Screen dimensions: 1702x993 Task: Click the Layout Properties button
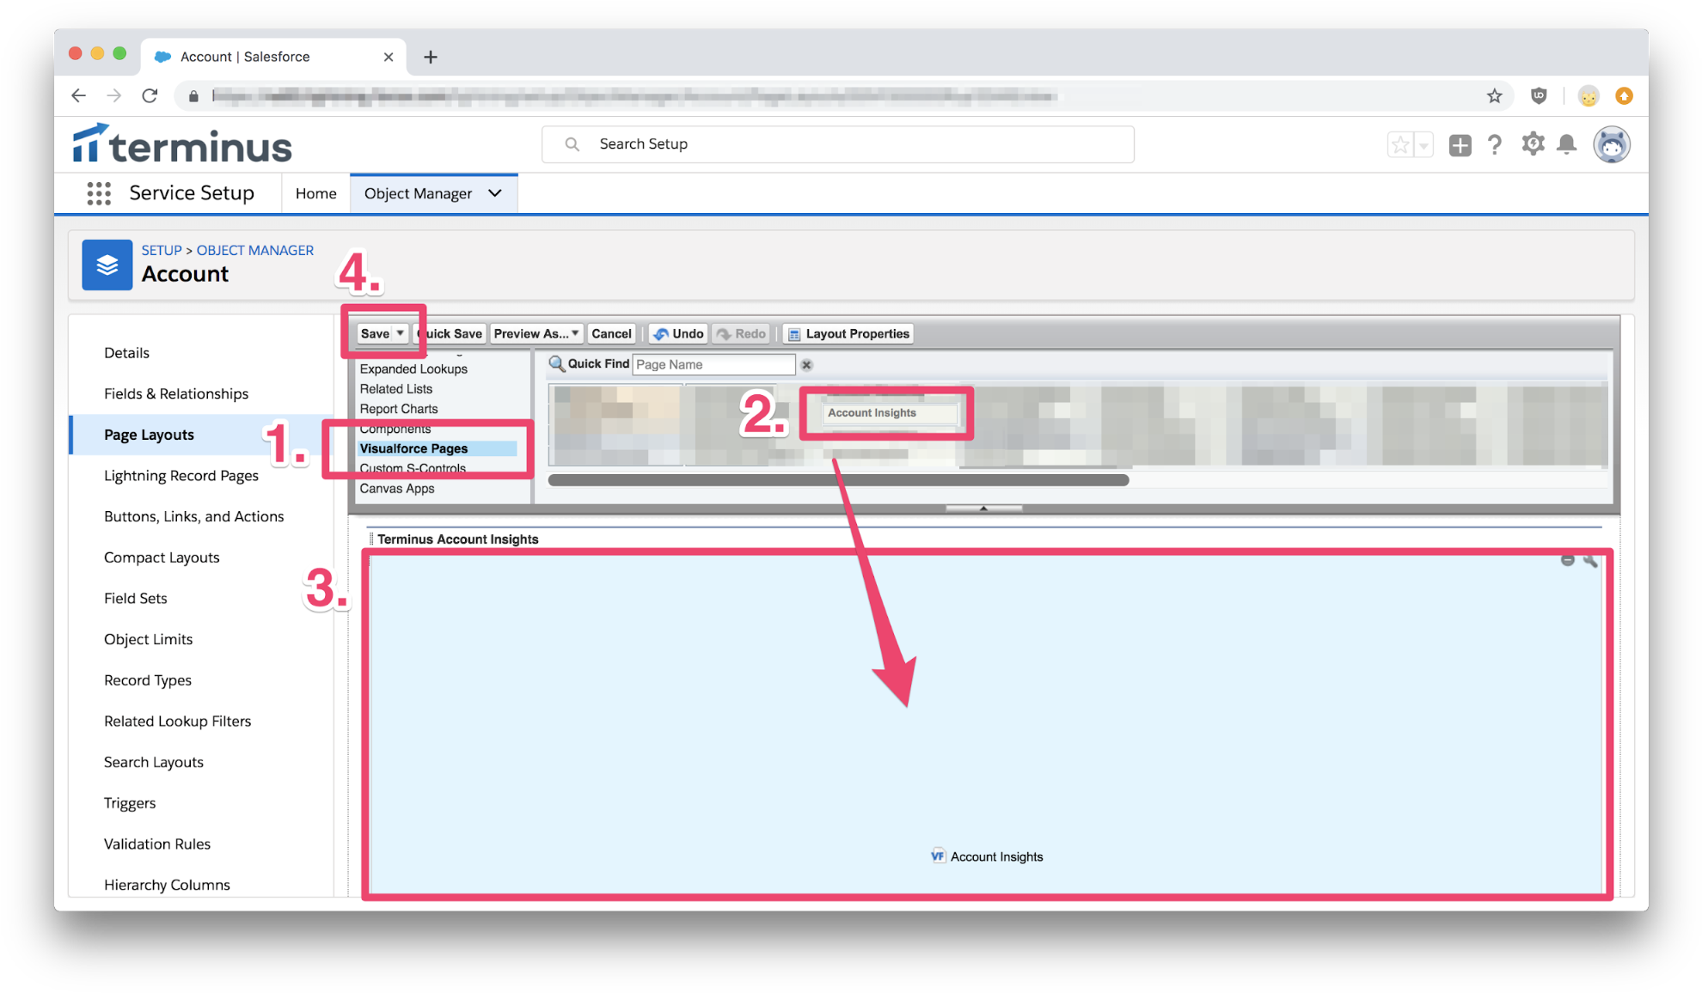pos(848,333)
